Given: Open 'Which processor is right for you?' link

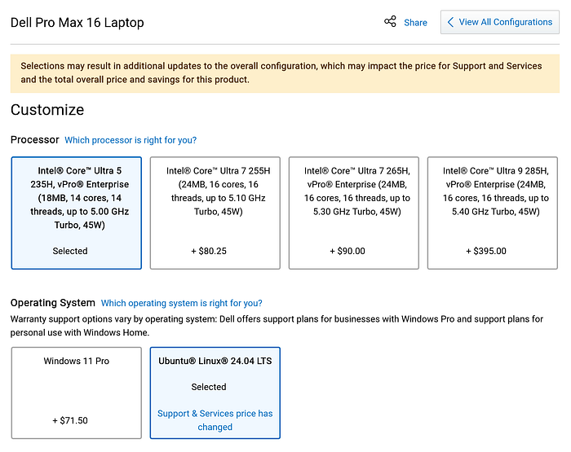Looking at the screenshot, I should click(131, 140).
